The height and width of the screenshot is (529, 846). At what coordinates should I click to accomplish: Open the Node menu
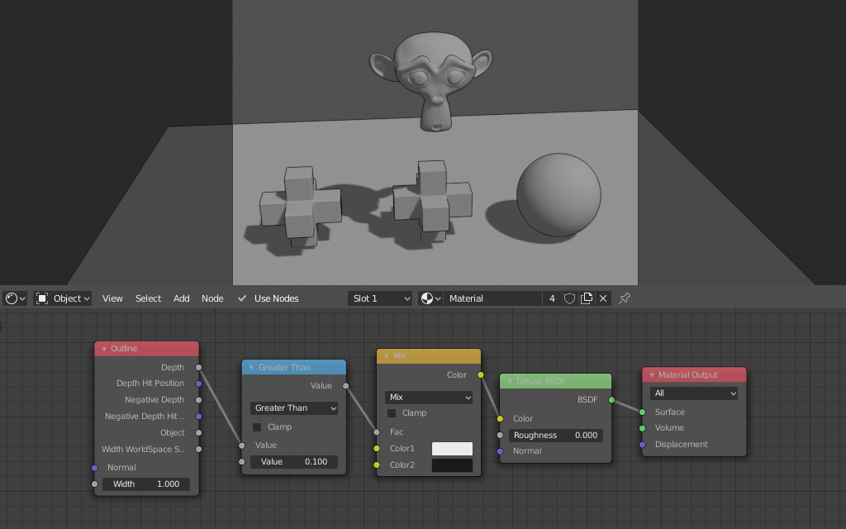[x=212, y=298]
